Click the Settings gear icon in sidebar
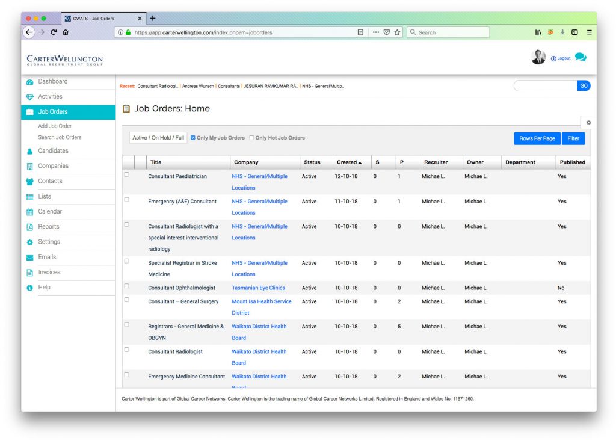The image size is (616, 441). point(30,242)
